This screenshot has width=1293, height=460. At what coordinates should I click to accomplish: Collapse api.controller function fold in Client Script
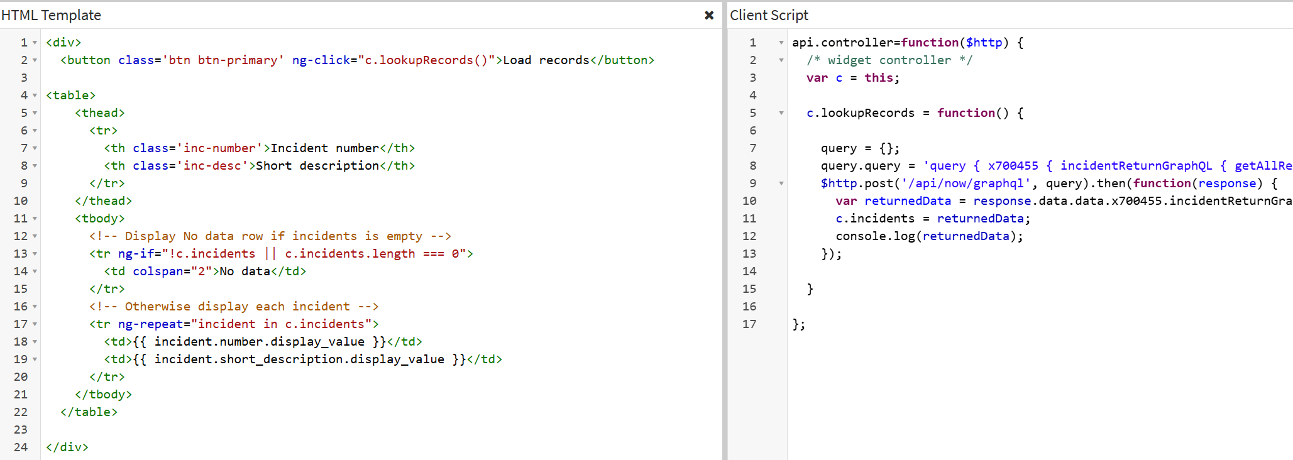pyautogui.click(x=781, y=43)
